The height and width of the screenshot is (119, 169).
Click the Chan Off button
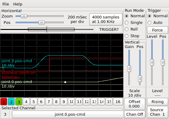point(135,114)
